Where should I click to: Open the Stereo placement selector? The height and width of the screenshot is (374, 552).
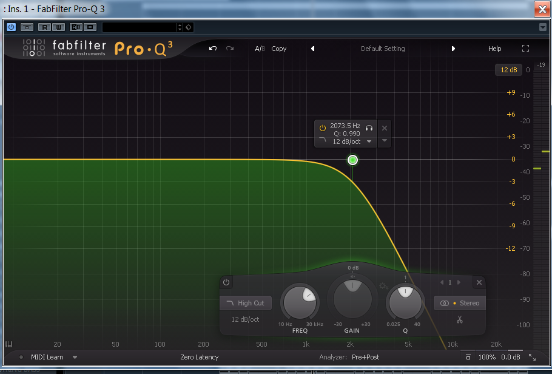coord(459,303)
